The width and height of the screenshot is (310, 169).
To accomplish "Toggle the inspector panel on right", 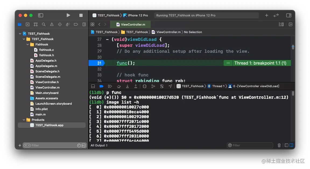I will click(289, 15).
